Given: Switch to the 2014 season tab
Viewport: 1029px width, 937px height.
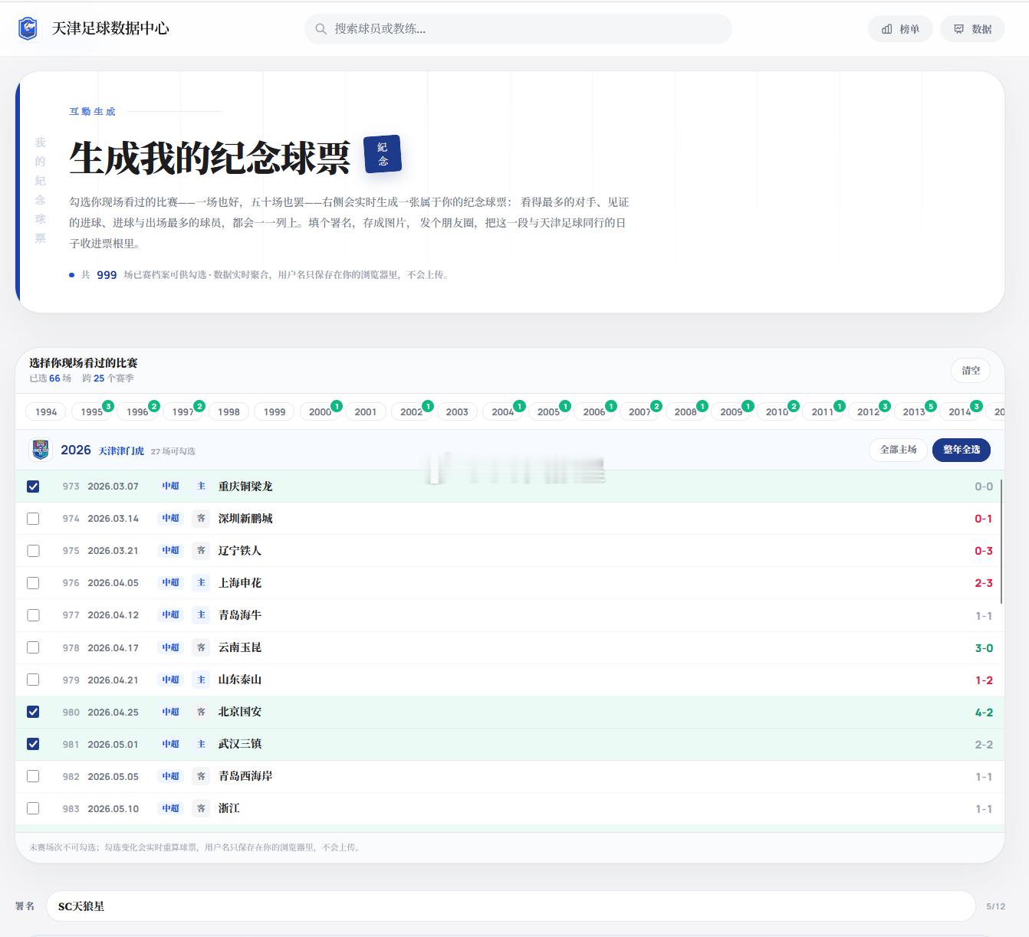Looking at the screenshot, I should [959, 411].
